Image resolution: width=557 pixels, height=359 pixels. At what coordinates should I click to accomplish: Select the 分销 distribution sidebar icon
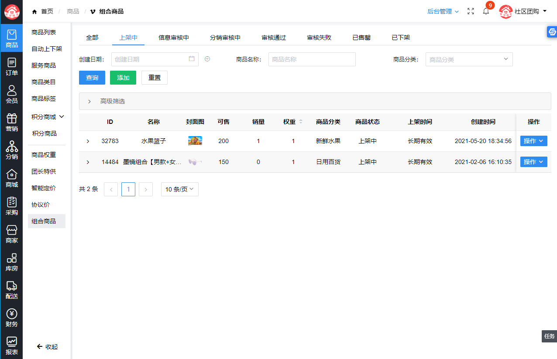tap(12, 150)
